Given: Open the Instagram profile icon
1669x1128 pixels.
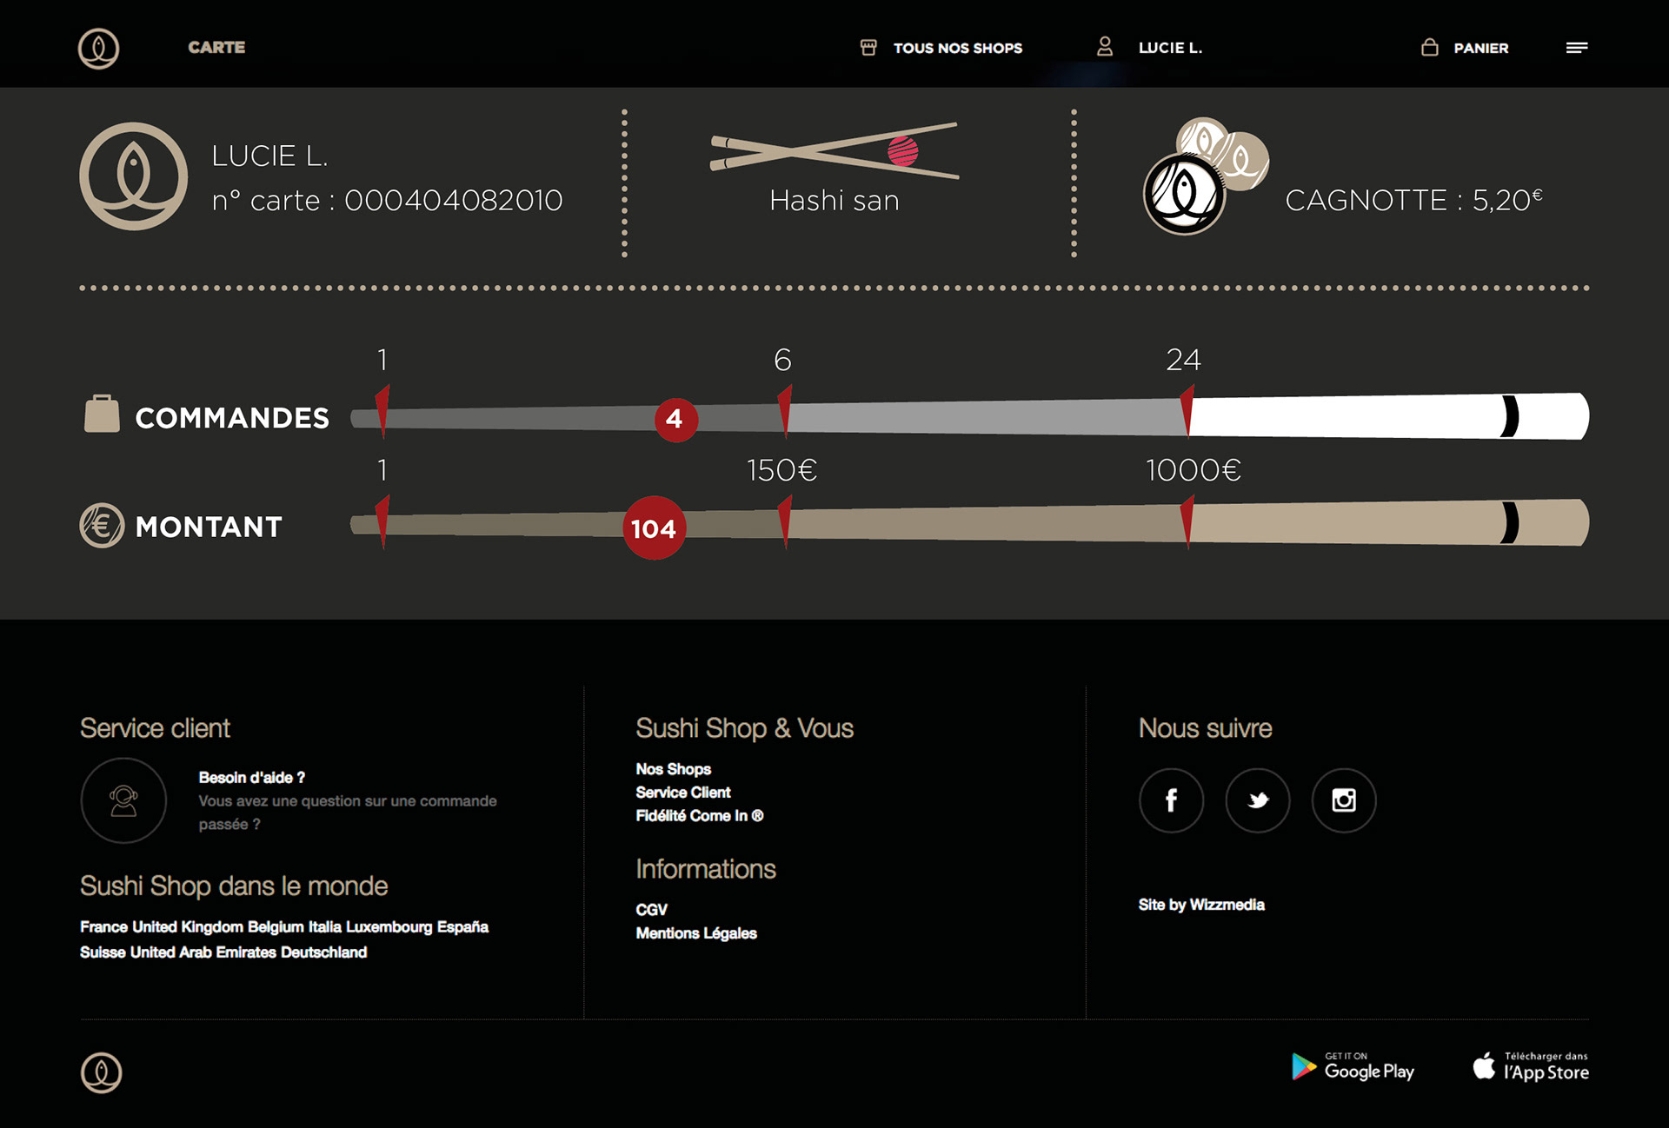Looking at the screenshot, I should point(1343,800).
